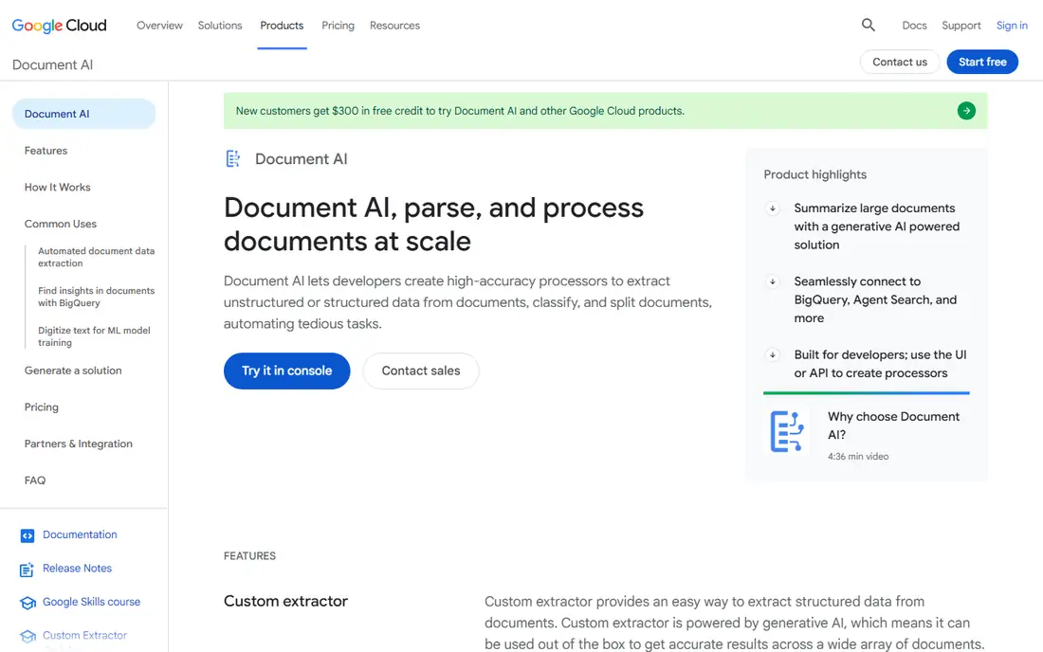Open Find insights in documents with BigQuery

[97, 297]
